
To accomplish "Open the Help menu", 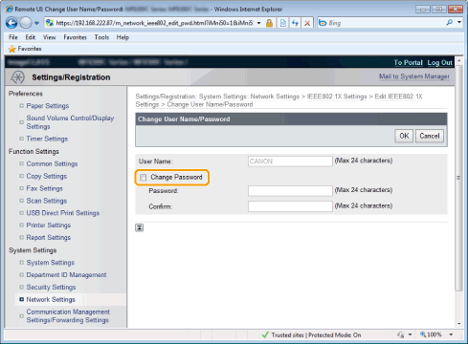I will (123, 37).
